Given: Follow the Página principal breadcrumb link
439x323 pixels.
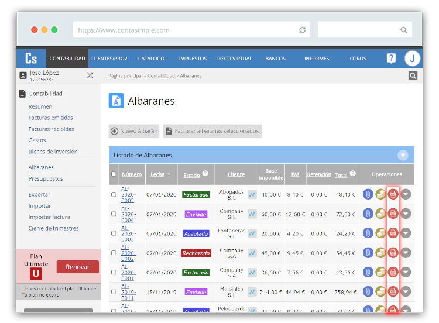Looking at the screenshot, I should (125, 76).
